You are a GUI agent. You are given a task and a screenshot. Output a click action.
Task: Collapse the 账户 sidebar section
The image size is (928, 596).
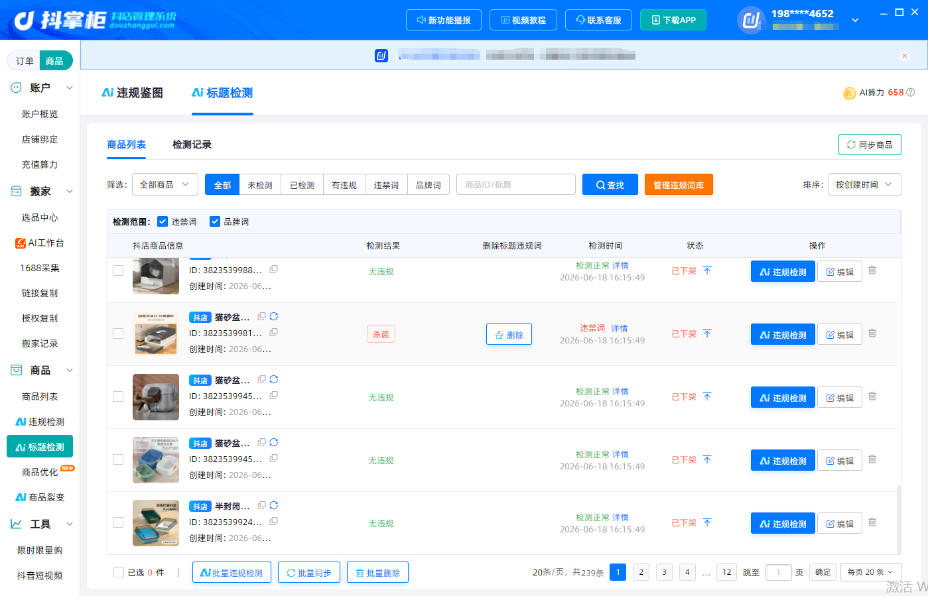click(69, 88)
